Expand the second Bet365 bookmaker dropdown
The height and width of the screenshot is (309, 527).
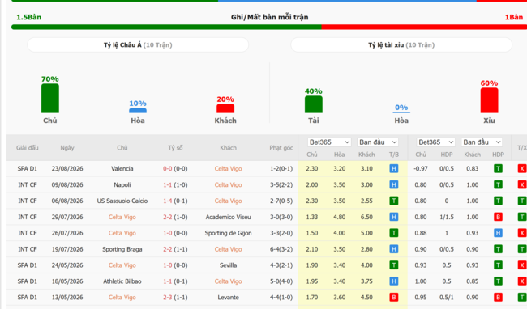435,142
